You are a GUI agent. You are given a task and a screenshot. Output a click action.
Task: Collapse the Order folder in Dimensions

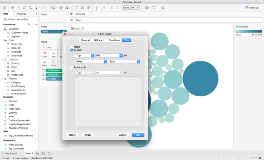(2, 40)
